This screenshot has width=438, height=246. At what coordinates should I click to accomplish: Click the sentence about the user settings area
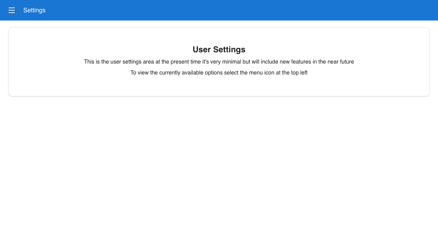(219, 62)
